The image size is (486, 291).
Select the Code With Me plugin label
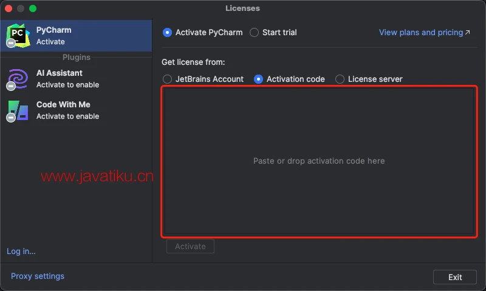click(63, 105)
